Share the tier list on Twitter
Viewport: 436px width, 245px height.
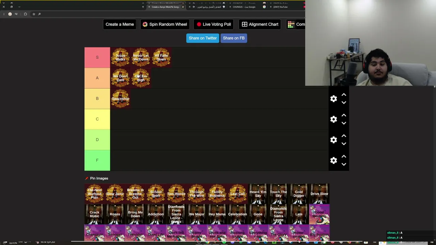point(203,38)
